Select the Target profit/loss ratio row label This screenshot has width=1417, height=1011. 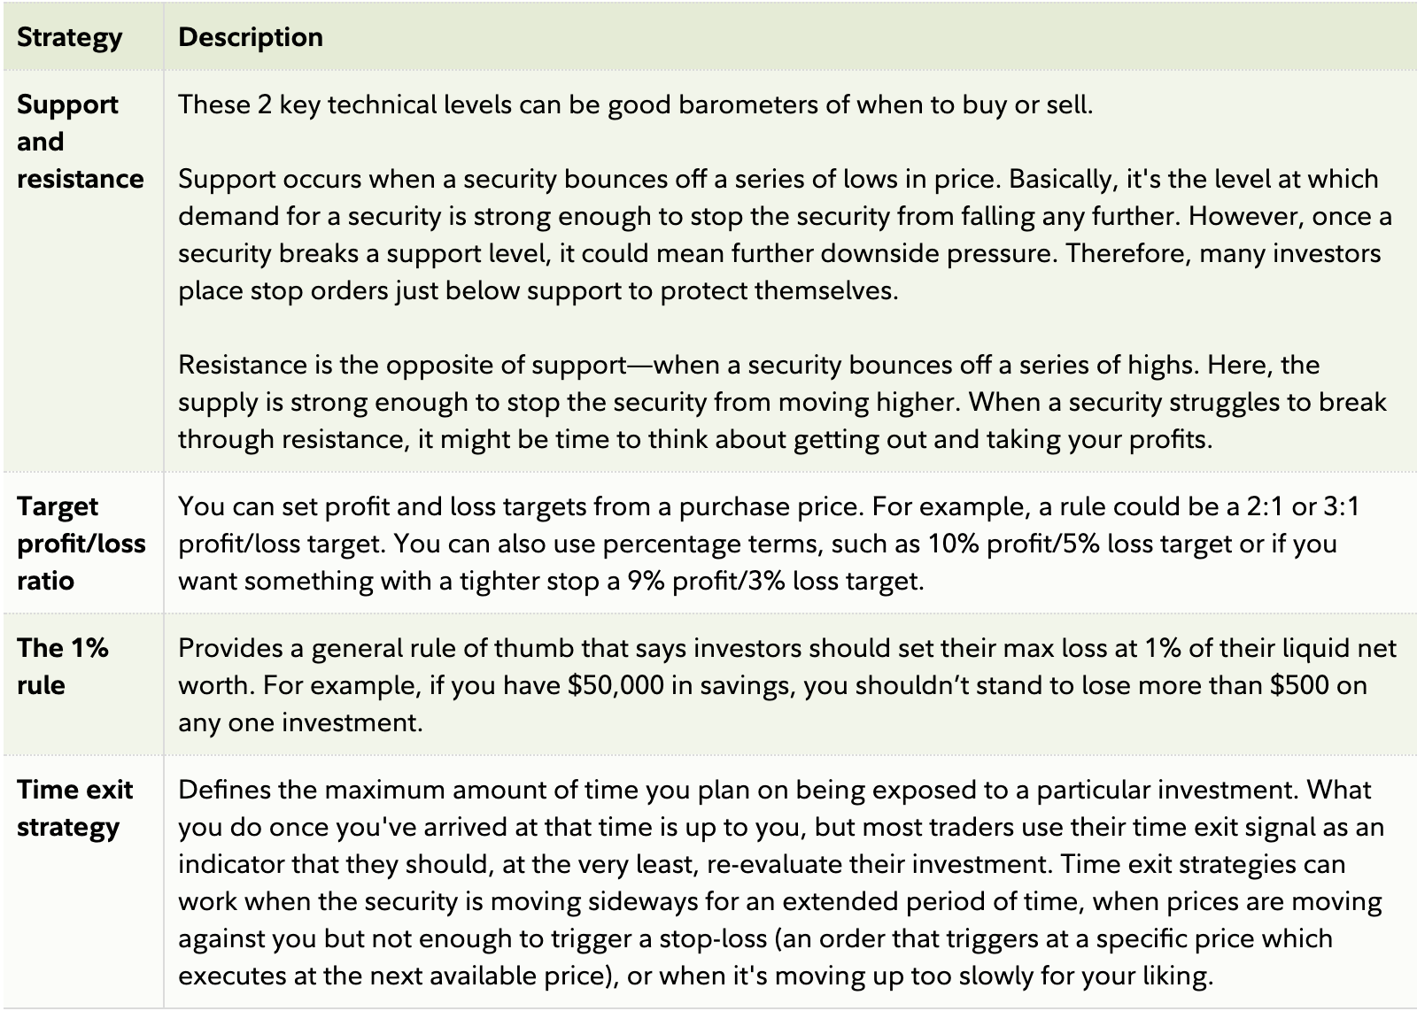(x=81, y=544)
